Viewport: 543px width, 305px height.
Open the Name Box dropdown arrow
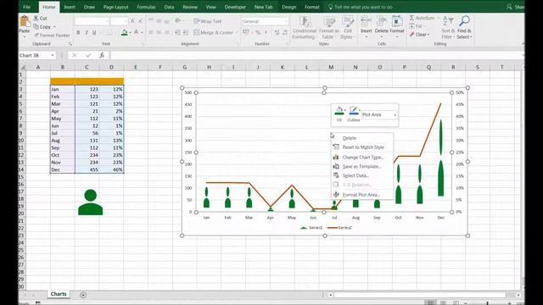tap(53, 55)
